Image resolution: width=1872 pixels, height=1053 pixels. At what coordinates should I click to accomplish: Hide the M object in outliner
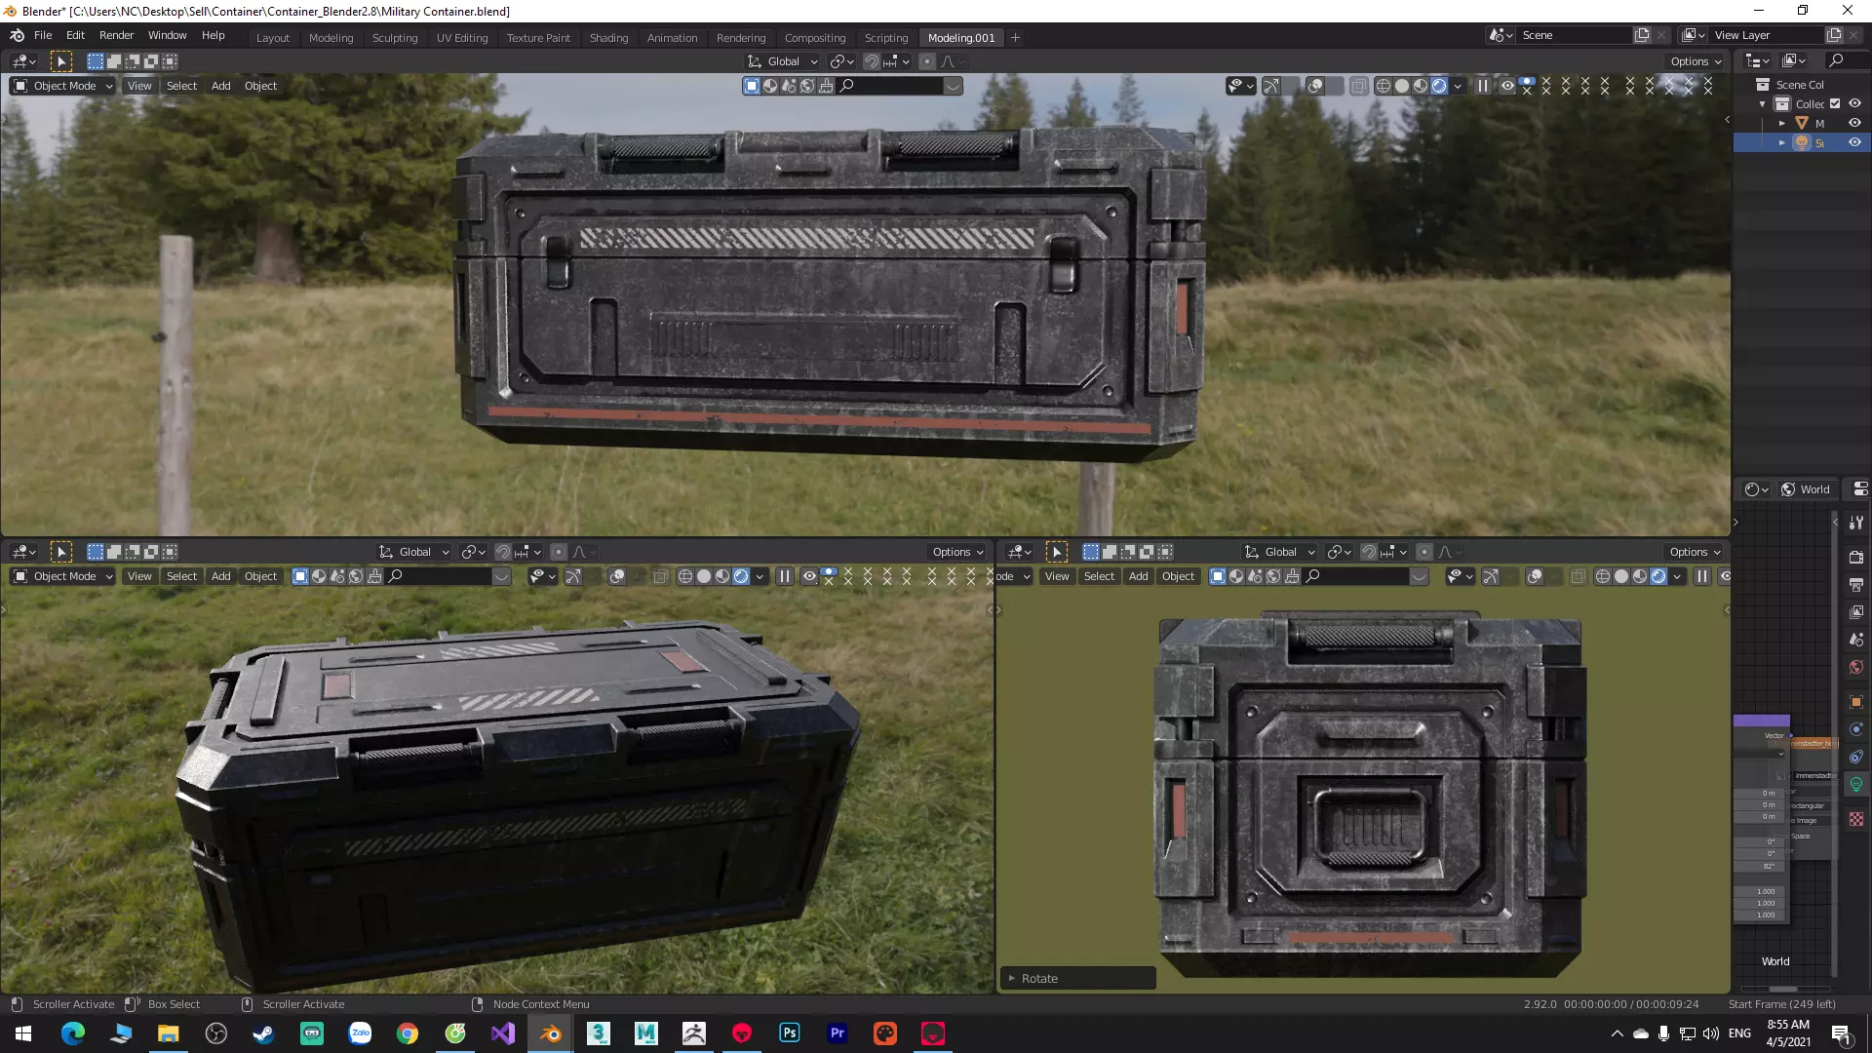pyautogui.click(x=1854, y=123)
